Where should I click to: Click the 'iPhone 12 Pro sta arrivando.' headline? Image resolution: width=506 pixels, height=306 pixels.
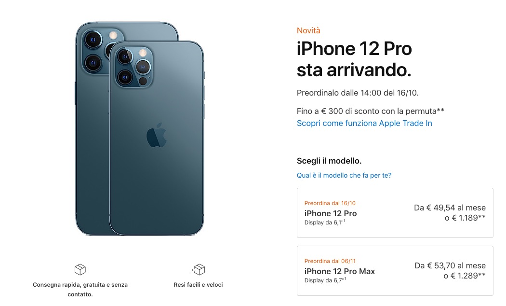point(354,59)
